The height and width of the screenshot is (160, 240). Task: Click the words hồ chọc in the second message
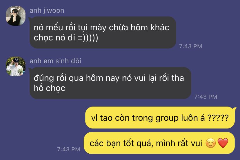(50, 88)
